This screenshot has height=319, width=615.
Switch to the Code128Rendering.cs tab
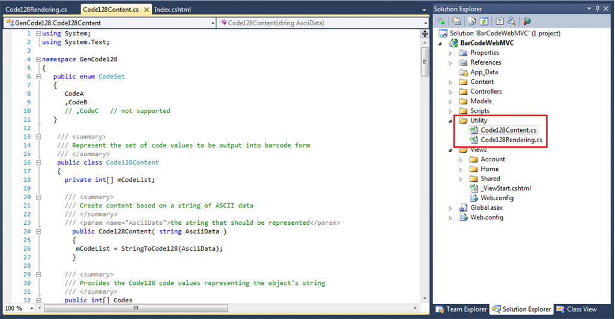click(36, 10)
